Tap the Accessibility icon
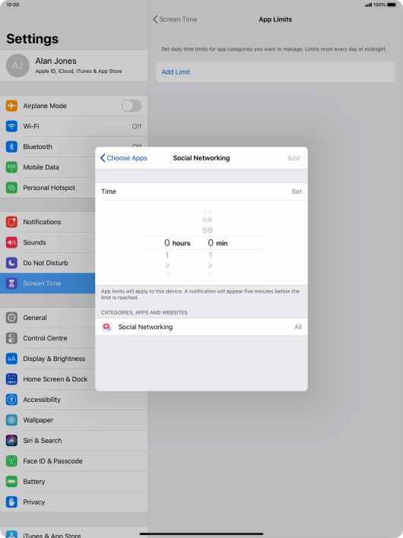This screenshot has width=403, height=538. click(x=11, y=400)
